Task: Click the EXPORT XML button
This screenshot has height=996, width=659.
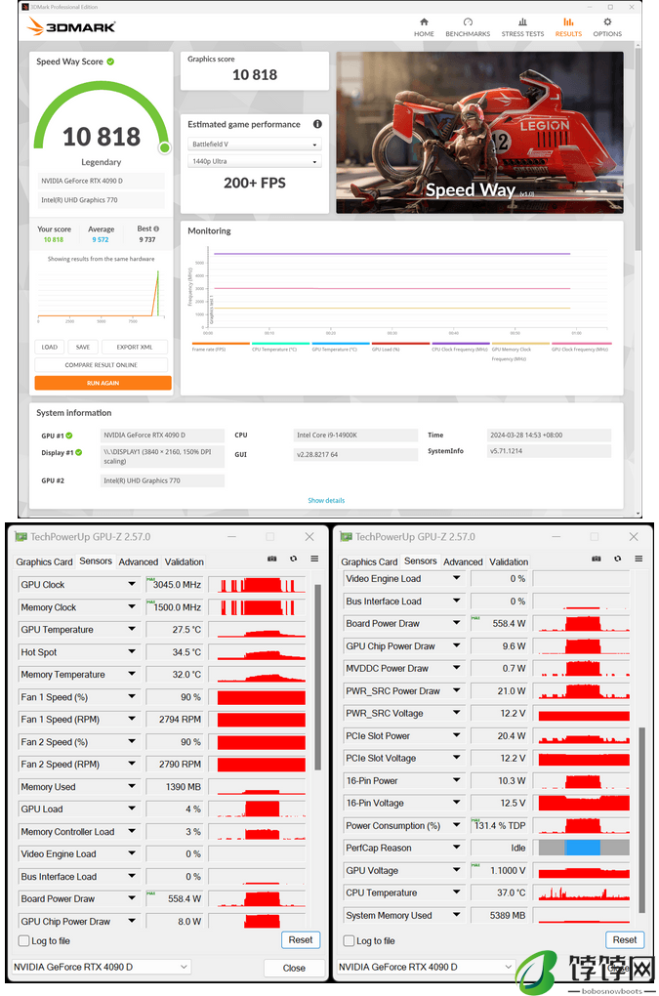Action: pos(135,347)
